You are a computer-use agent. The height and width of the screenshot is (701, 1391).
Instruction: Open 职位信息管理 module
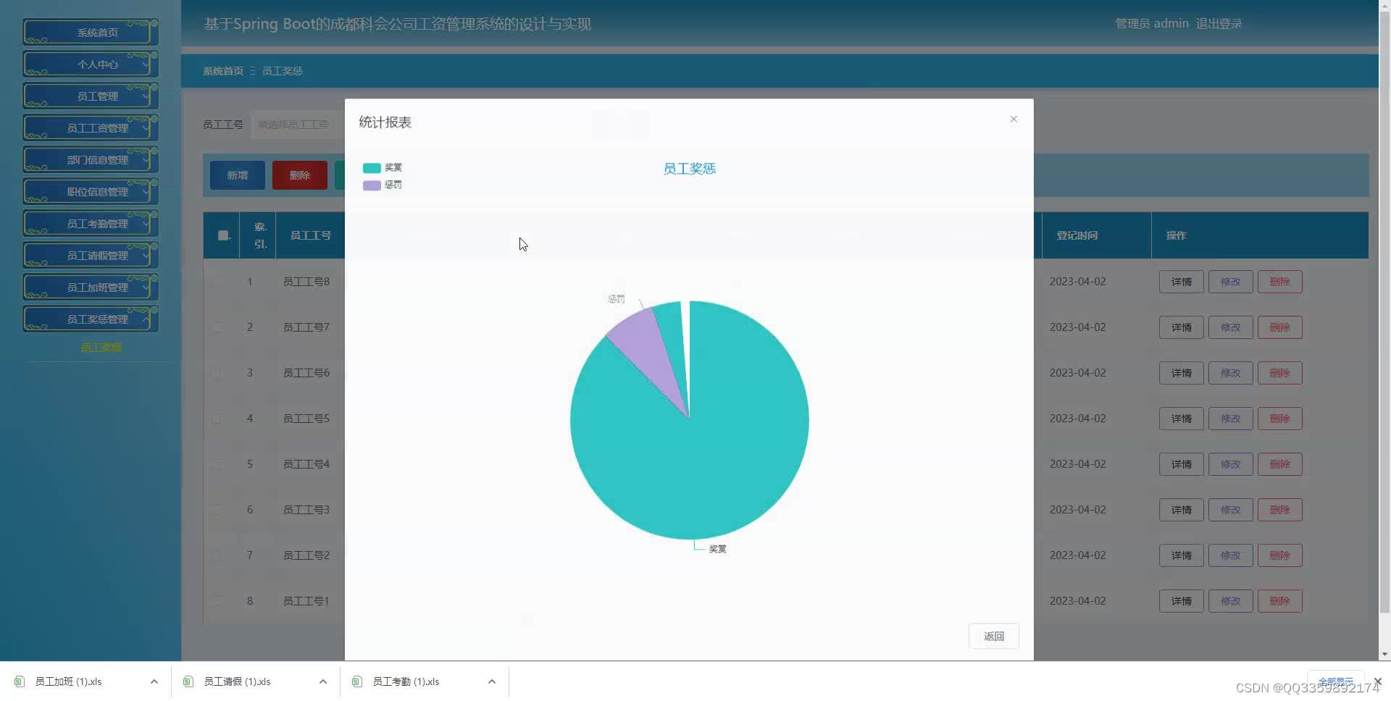pyautogui.click(x=90, y=191)
